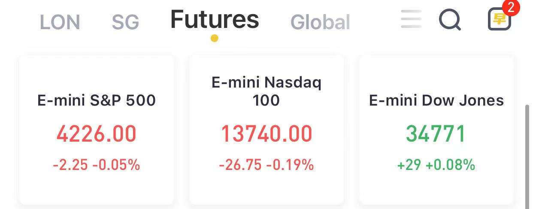Click the 34771 Dow Jones price
The width and height of the screenshot is (533, 209).
tap(436, 134)
